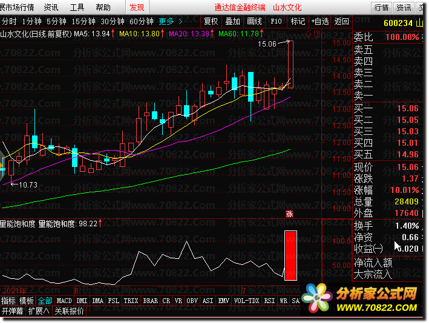Click the 买五 price 14.96
429x323 pixels.
pos(408,154)
